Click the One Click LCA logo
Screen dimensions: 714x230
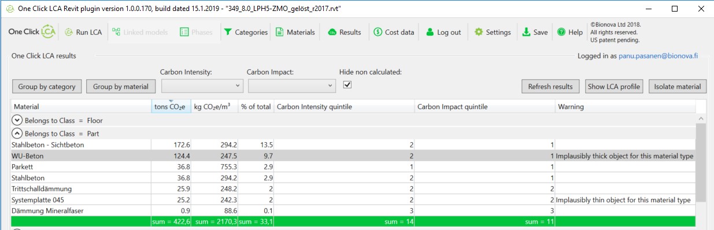click(x=32, y=32)
